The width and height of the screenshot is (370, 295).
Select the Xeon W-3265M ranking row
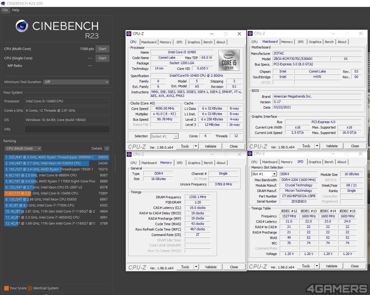click(57, 163)
